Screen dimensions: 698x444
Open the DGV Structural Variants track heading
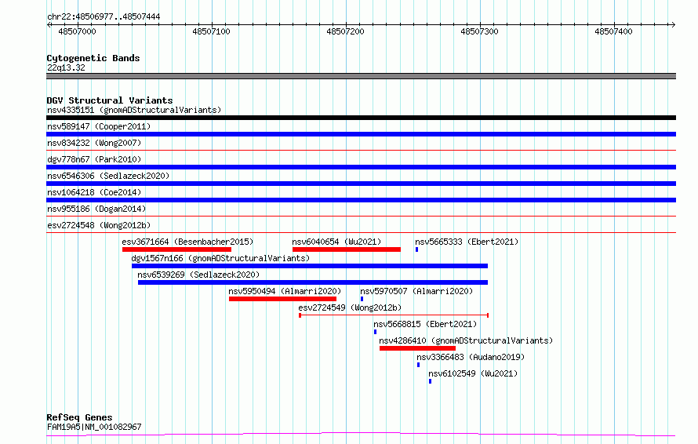[x=110, y=100]
